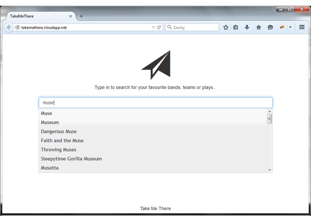Viewport: 311px width, 221px height.
Task: Click the magnifier icon in the search box
Action: [170, 27]
